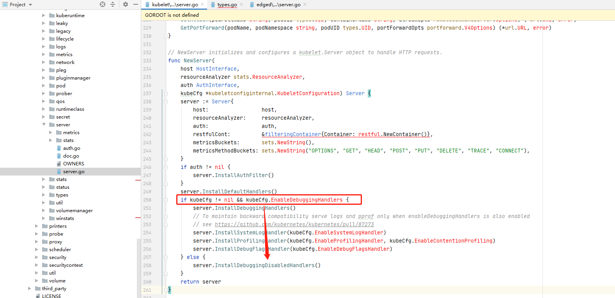
Task: Click the doc.go file icon
Action: coord(59,156)
